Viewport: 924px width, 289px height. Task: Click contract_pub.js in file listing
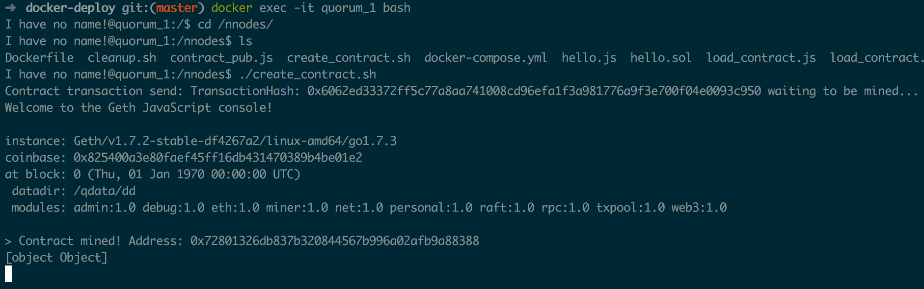pos(221,58)
